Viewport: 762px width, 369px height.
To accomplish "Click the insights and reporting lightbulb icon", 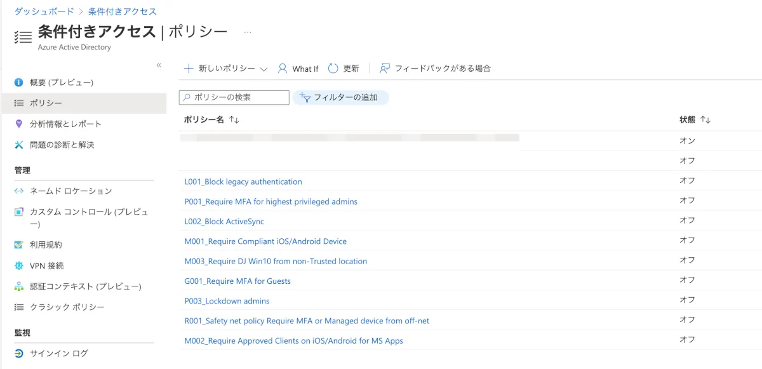I will point(18,124).
